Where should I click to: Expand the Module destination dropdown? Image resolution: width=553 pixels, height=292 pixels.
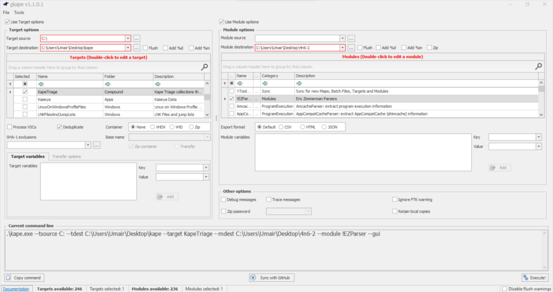tap(342, 47)
